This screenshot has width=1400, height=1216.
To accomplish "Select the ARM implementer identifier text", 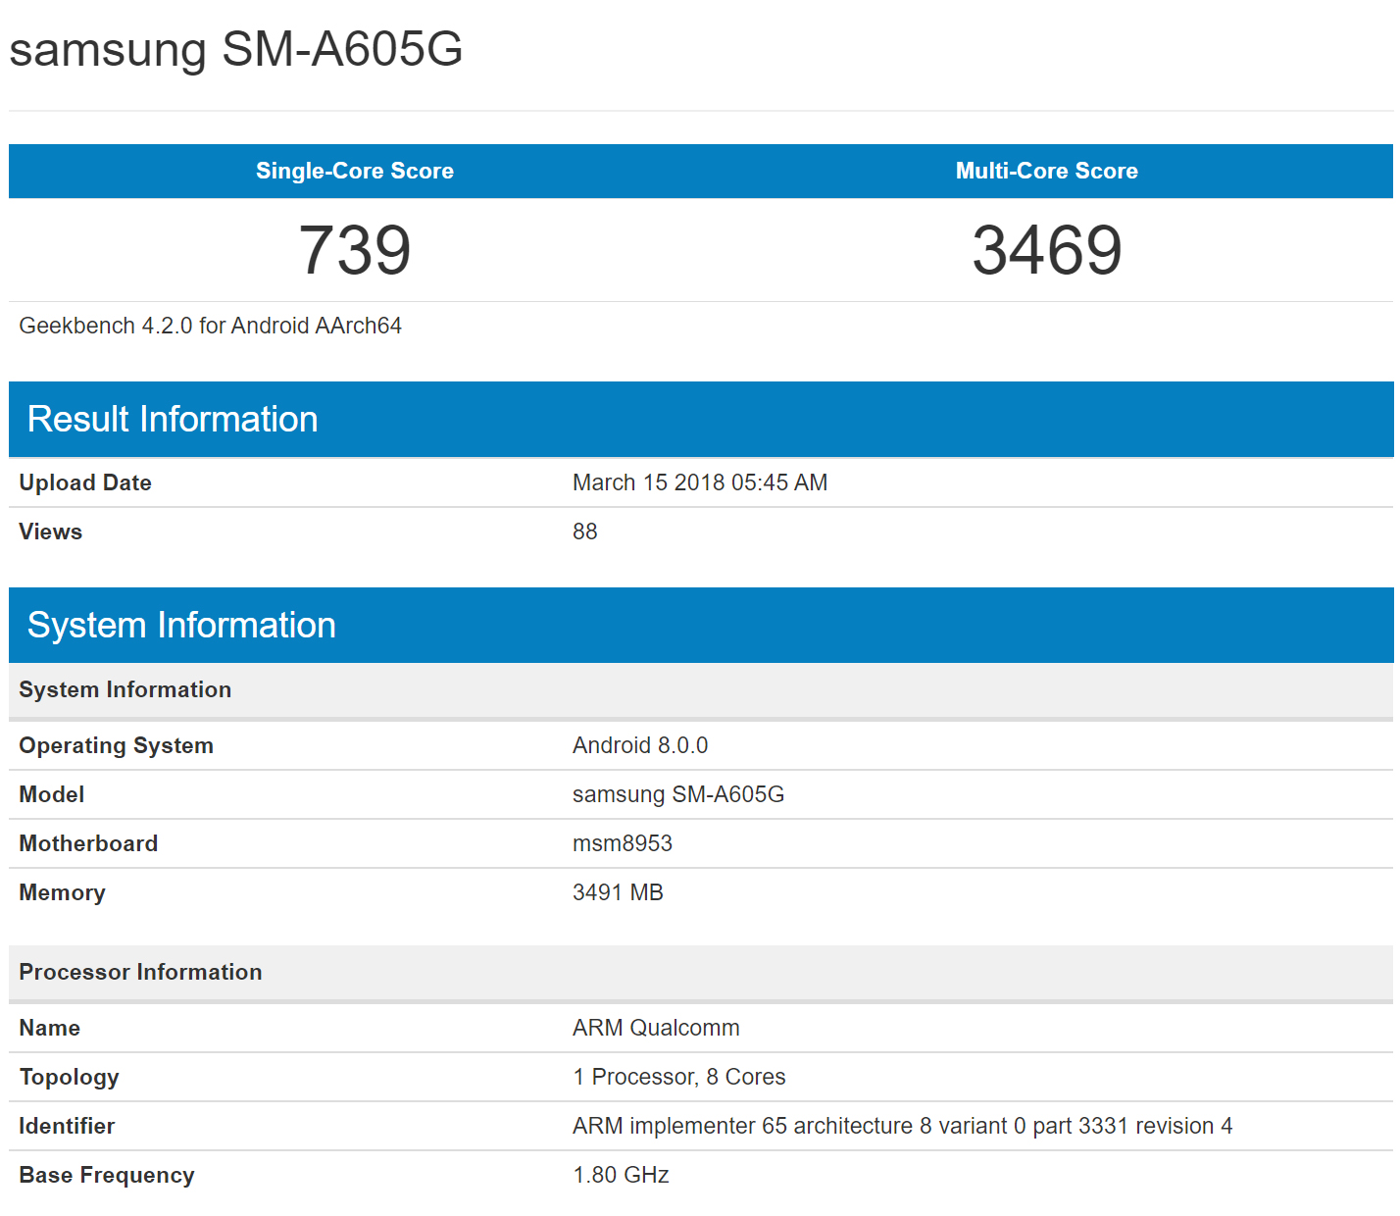I will pyautogui.click(x=902, y=1126).
